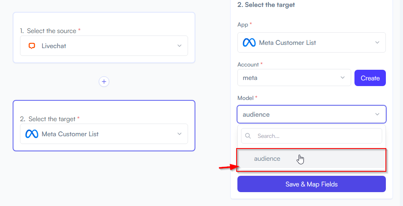Image resolution: width=403 pixels, height=206 pixels.
Task: Click the Model field showing audience
Action: click(x=312, y=114)
